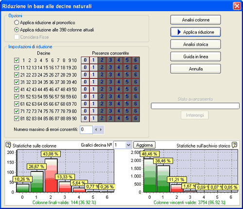
Task: Uncheck the 71-80 decina checkbox
Action: tap(17, 111)
